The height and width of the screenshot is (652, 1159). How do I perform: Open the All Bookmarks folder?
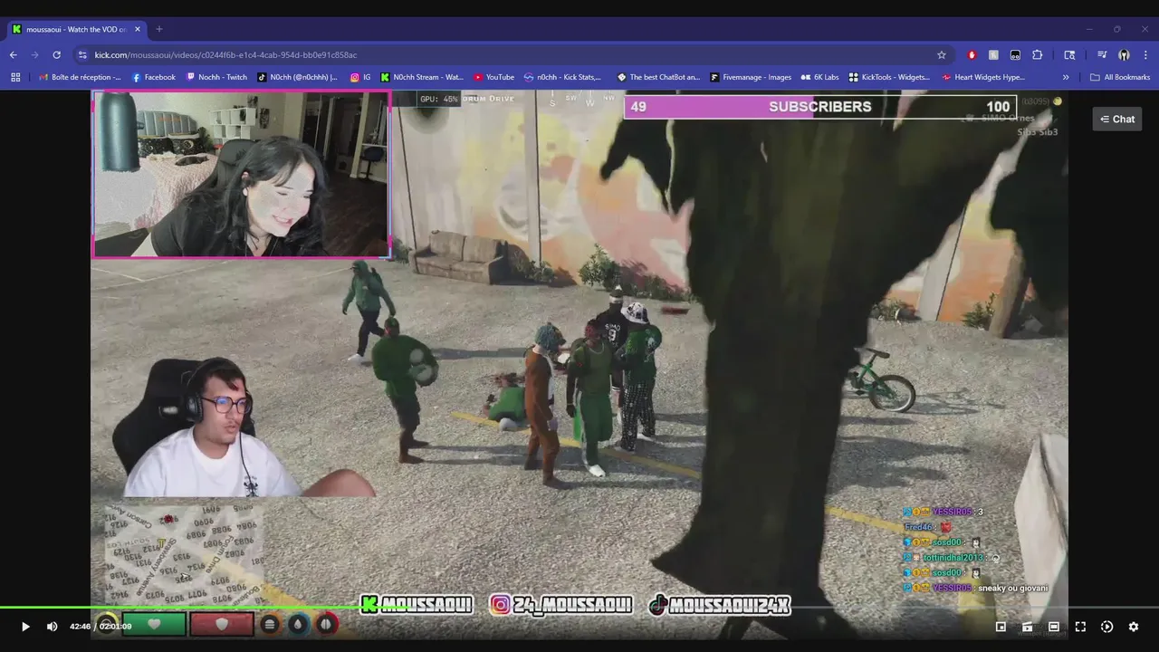(1120, 77)
